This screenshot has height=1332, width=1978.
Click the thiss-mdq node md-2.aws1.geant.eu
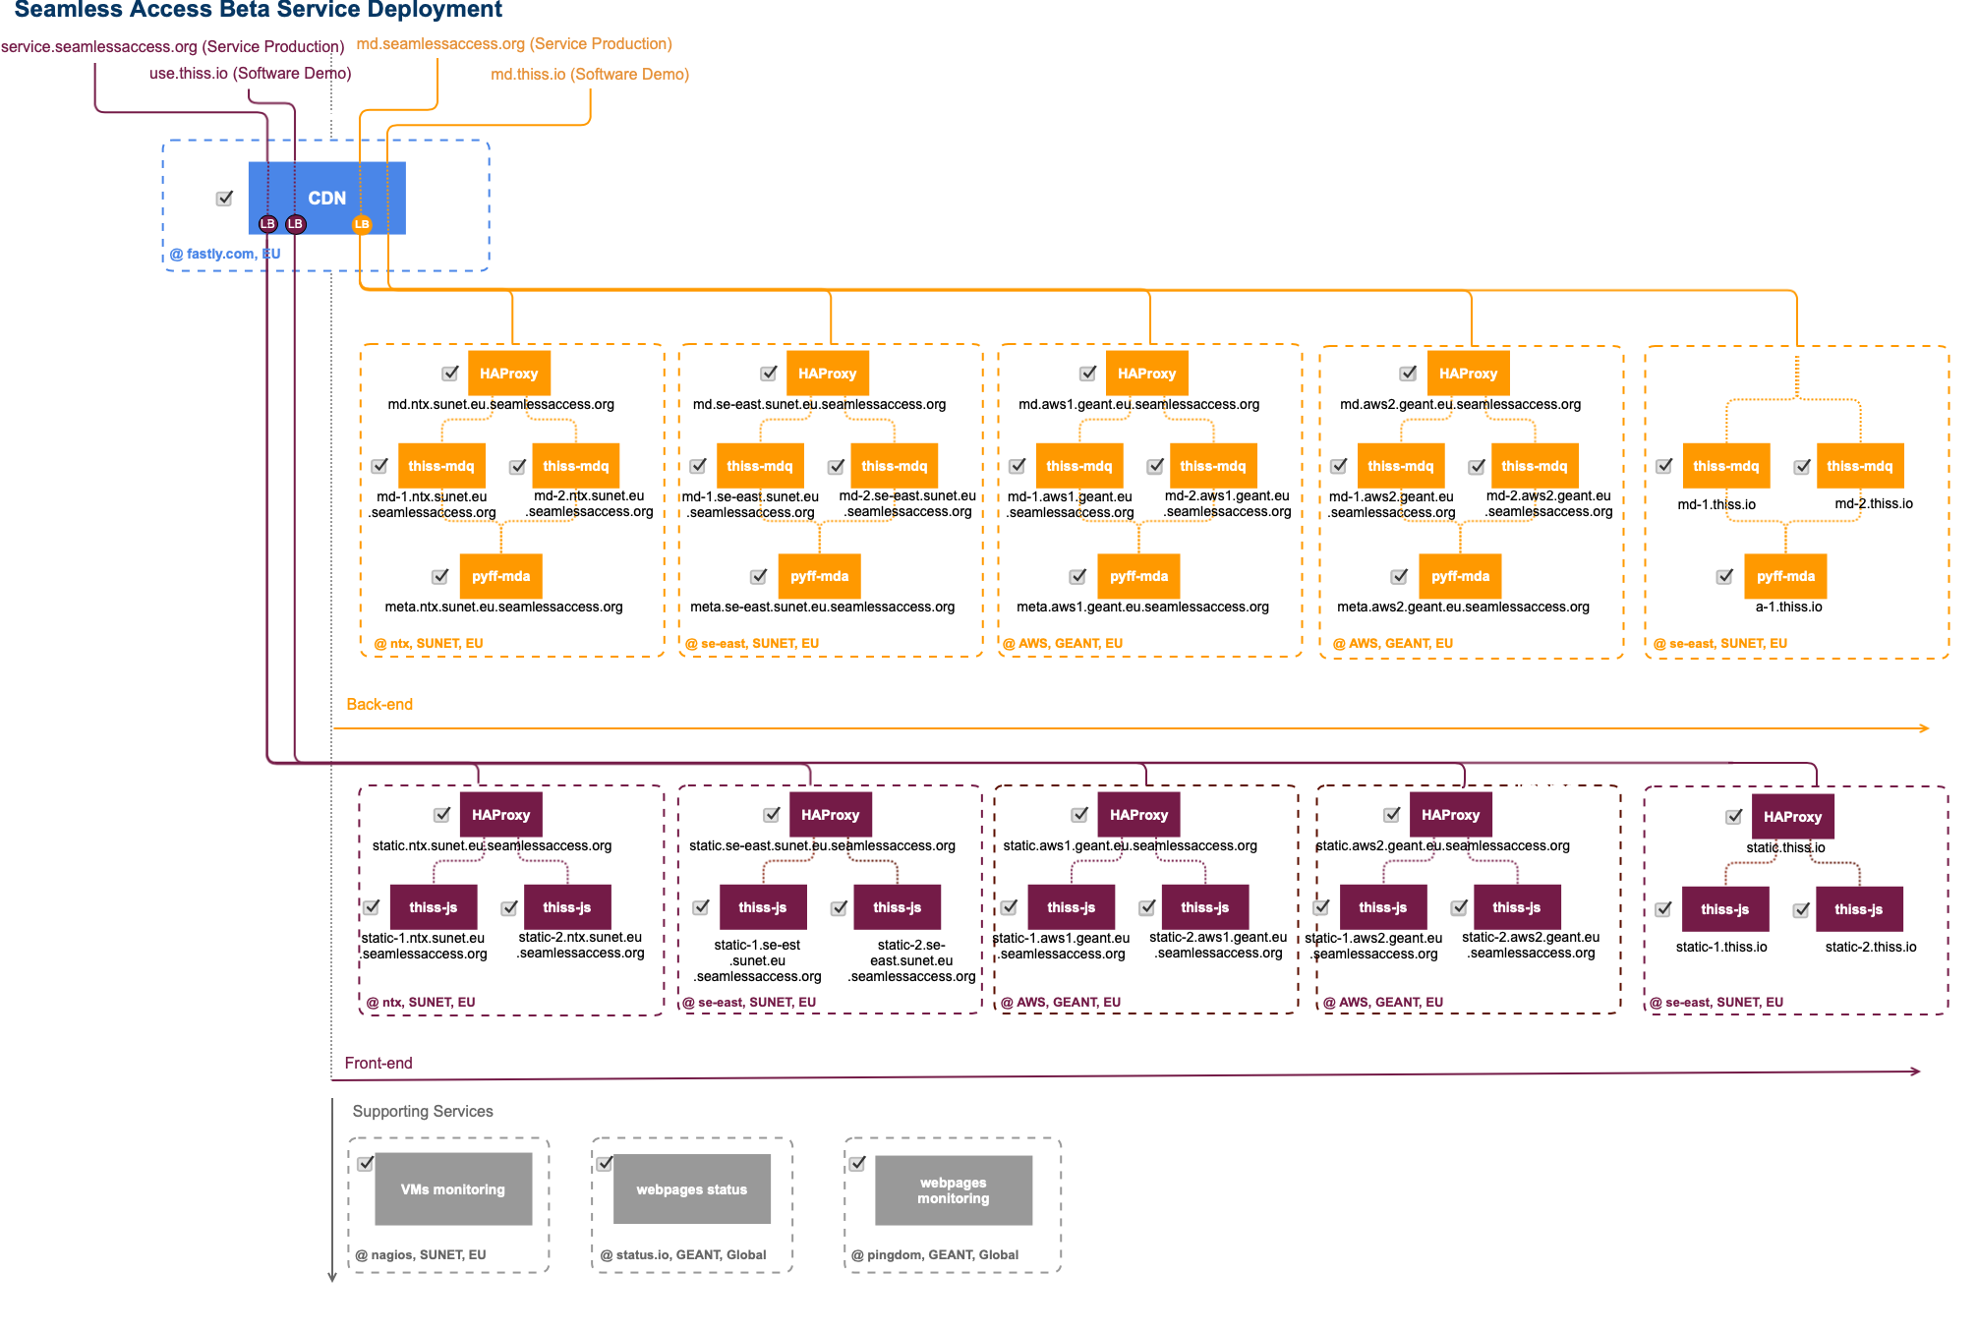pyautogui.click(x=1213, y=466)
